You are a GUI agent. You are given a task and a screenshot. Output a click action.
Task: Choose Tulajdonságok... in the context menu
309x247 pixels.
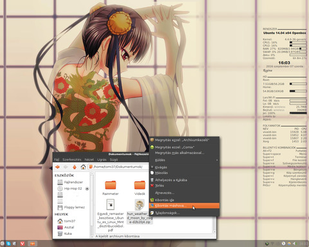(x=184, y=213)
